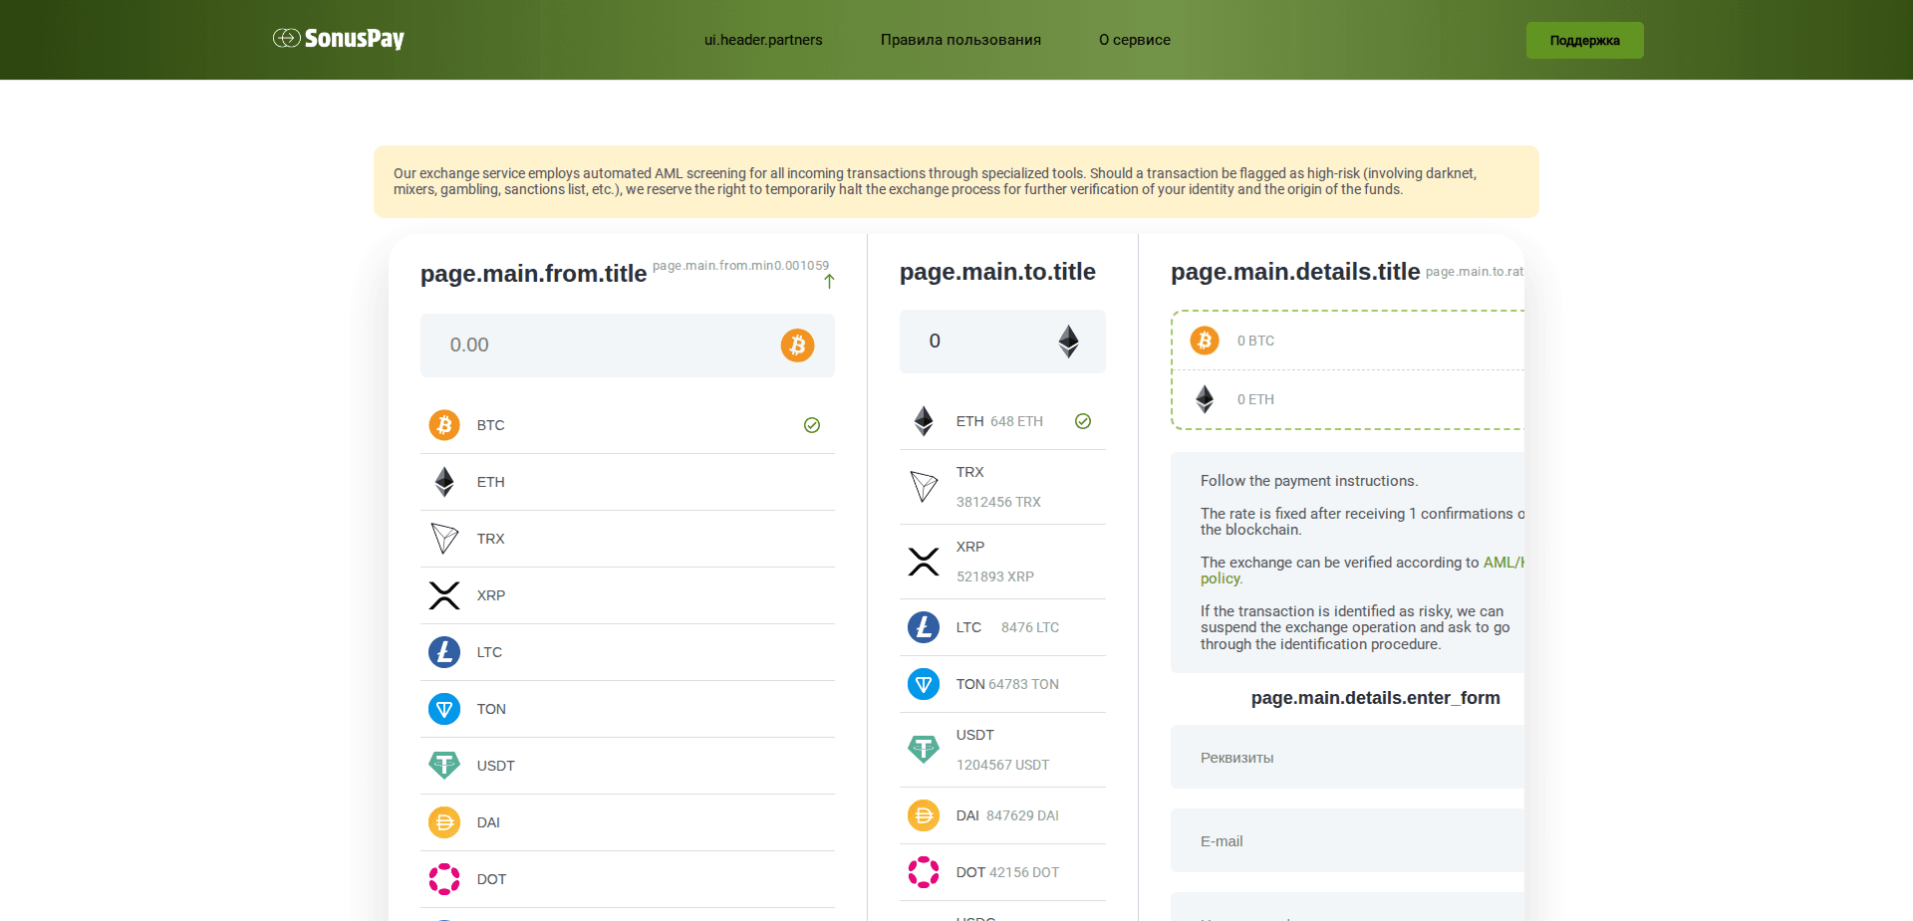Click the Polkadot DOT icon in the right column
1913x921 pixels.
(924, 872)
